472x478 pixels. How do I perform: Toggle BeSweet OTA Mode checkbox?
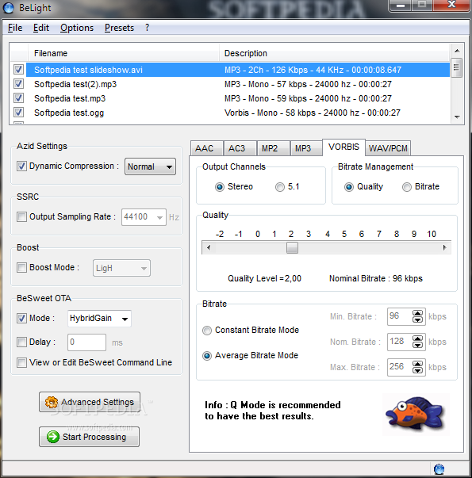tap(21, 318)
